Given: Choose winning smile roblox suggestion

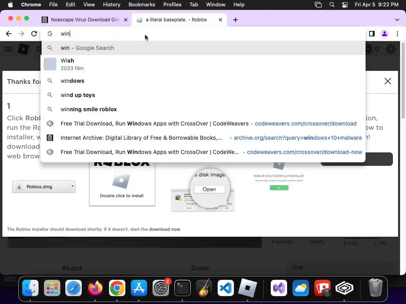Looking at the screenshot, I should coord(203,109).
